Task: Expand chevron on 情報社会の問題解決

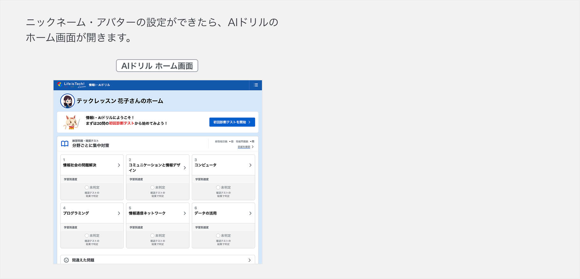Action: (x=119, y=165)
